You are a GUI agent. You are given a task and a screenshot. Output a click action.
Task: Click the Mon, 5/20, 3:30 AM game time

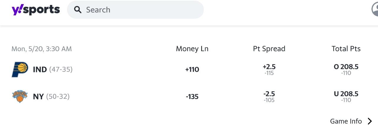coord(42,49)
